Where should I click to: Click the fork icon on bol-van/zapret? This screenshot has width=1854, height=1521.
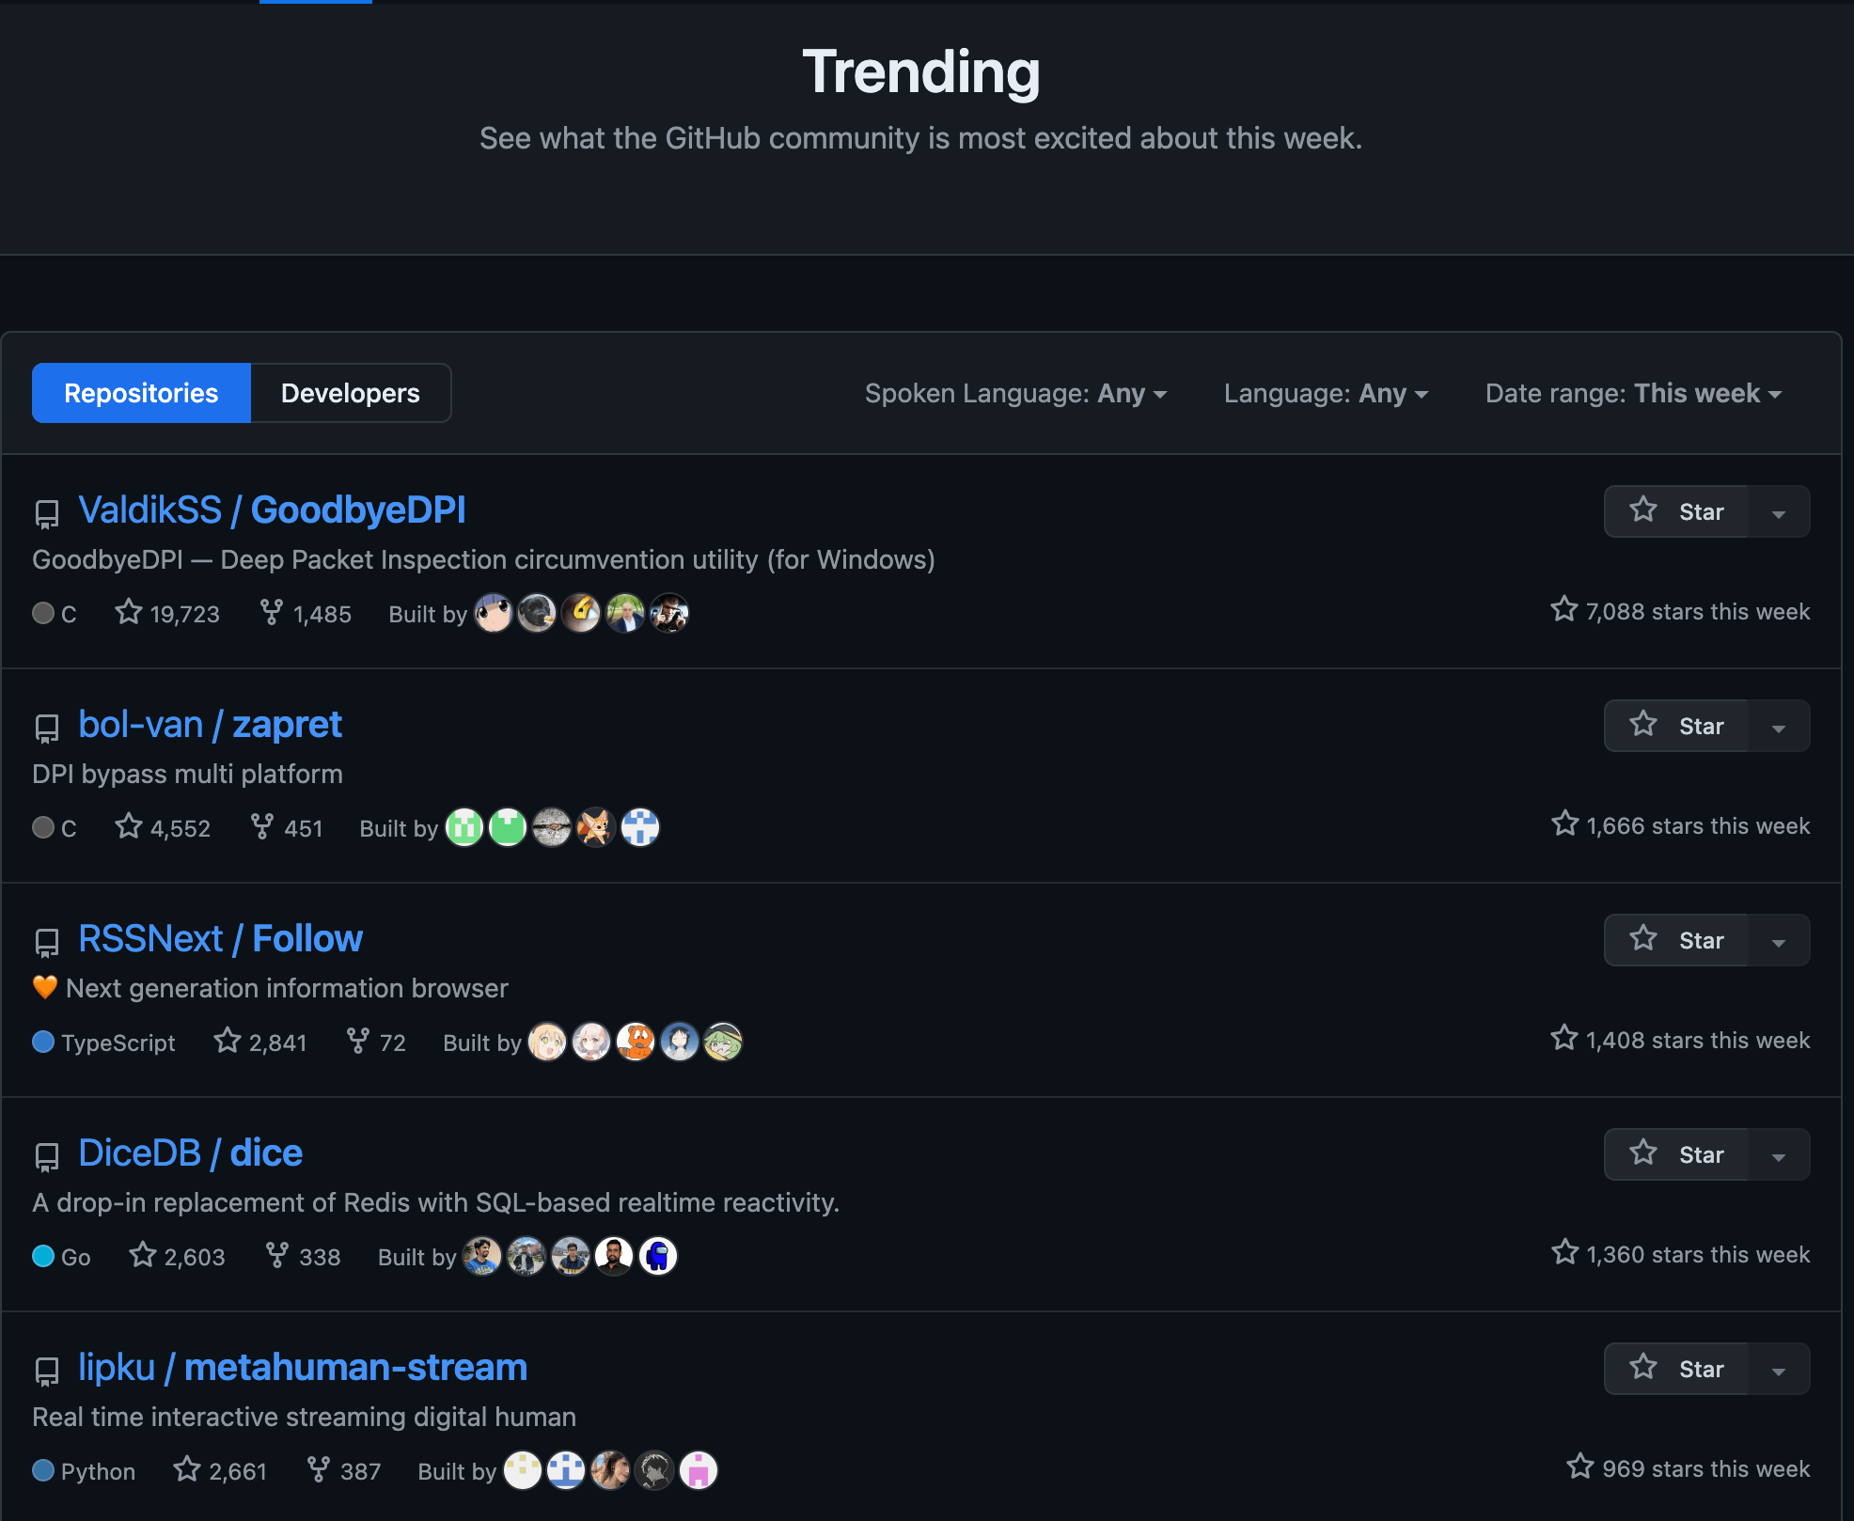(x=262, y=826)
